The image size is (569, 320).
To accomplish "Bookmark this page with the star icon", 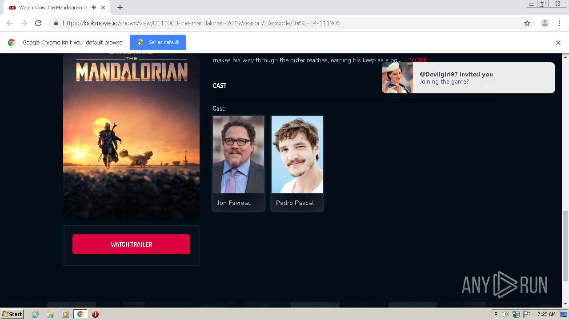I will click(x=527, y=23).
